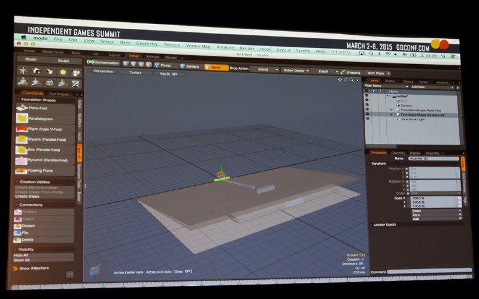Open the File menu
This screenshot has width=479, height=299.
pos(57,39)
